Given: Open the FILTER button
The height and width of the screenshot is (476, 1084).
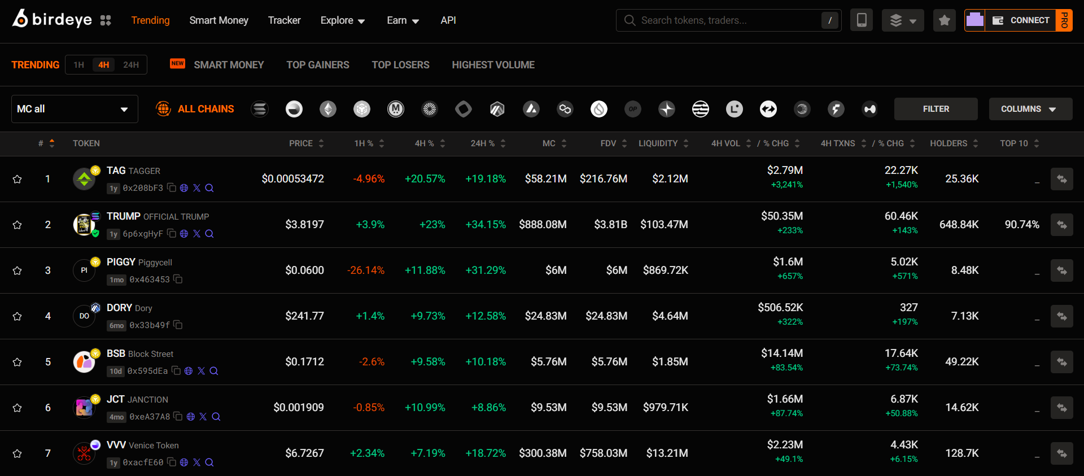Looking at the screenshot, I should [936, 109].
